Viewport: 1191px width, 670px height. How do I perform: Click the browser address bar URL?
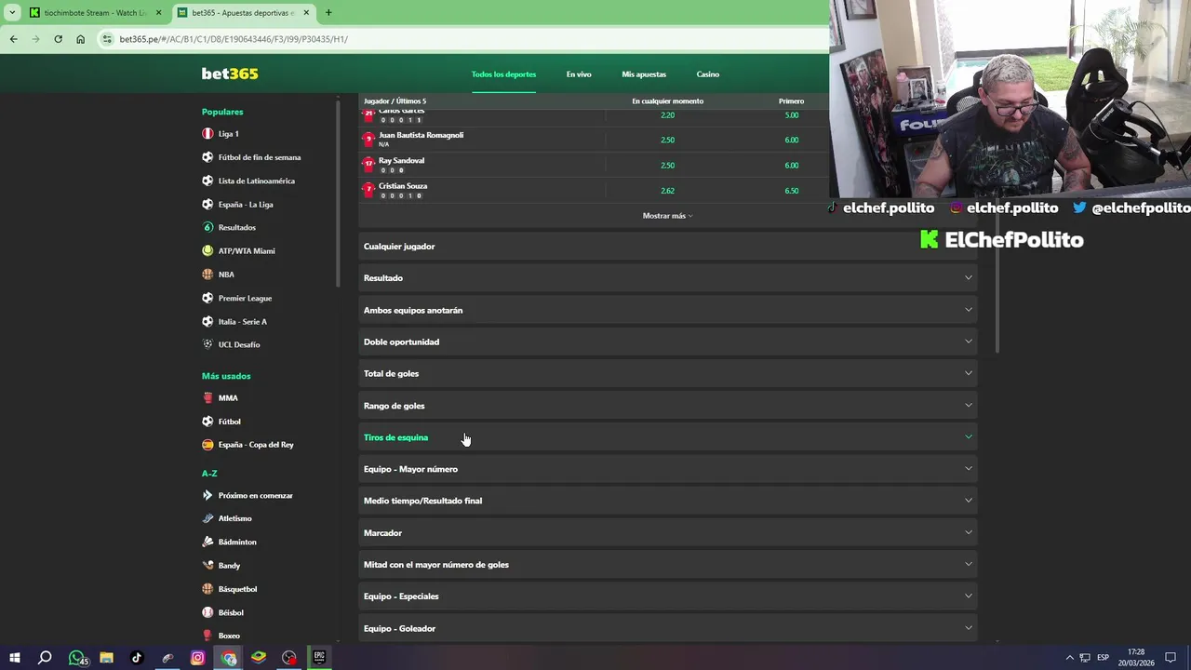234,39
